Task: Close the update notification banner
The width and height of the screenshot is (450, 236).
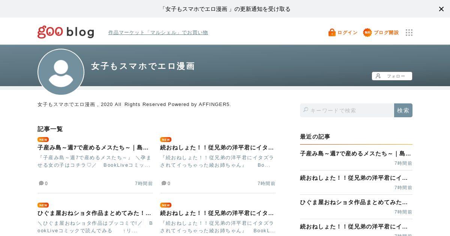Action: pos(441,9)
